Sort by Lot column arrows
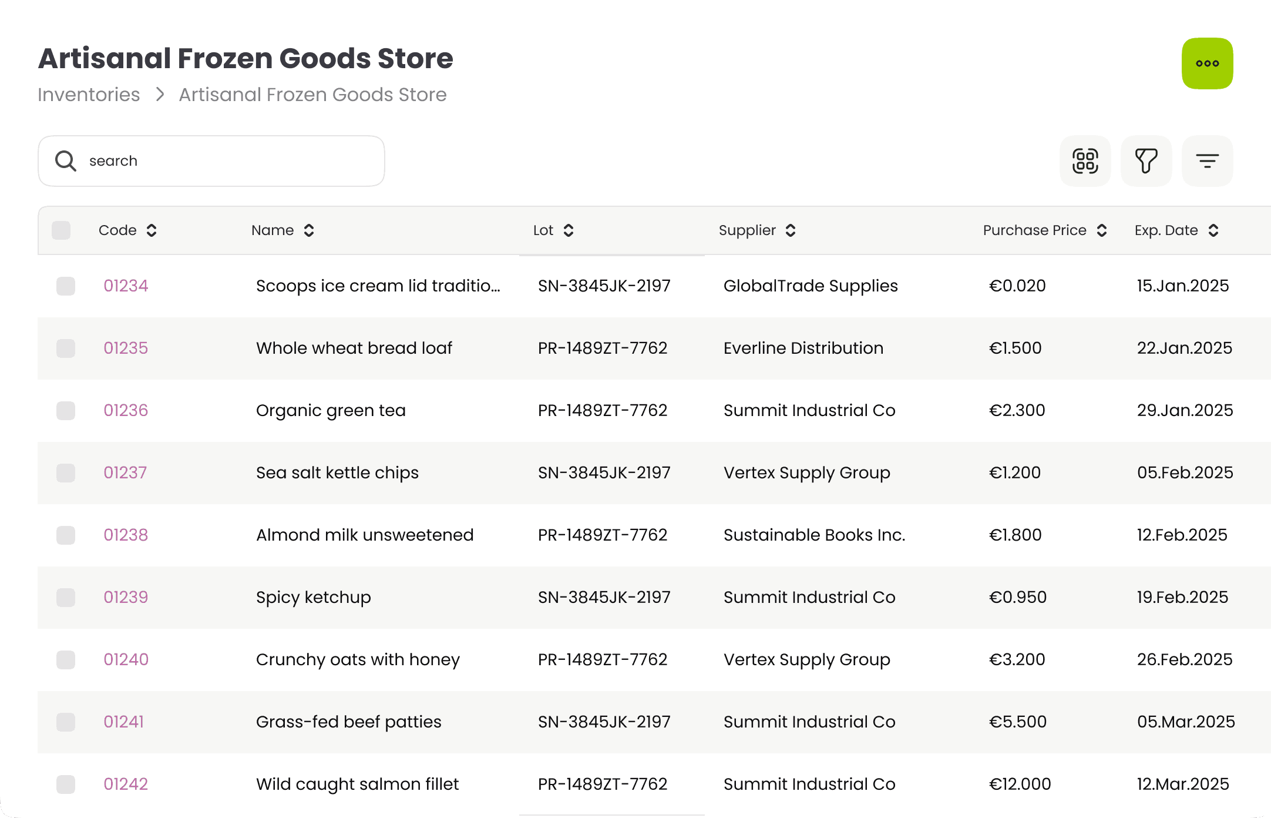Viewport: 1271px width, 818px height. pos(569,230)
